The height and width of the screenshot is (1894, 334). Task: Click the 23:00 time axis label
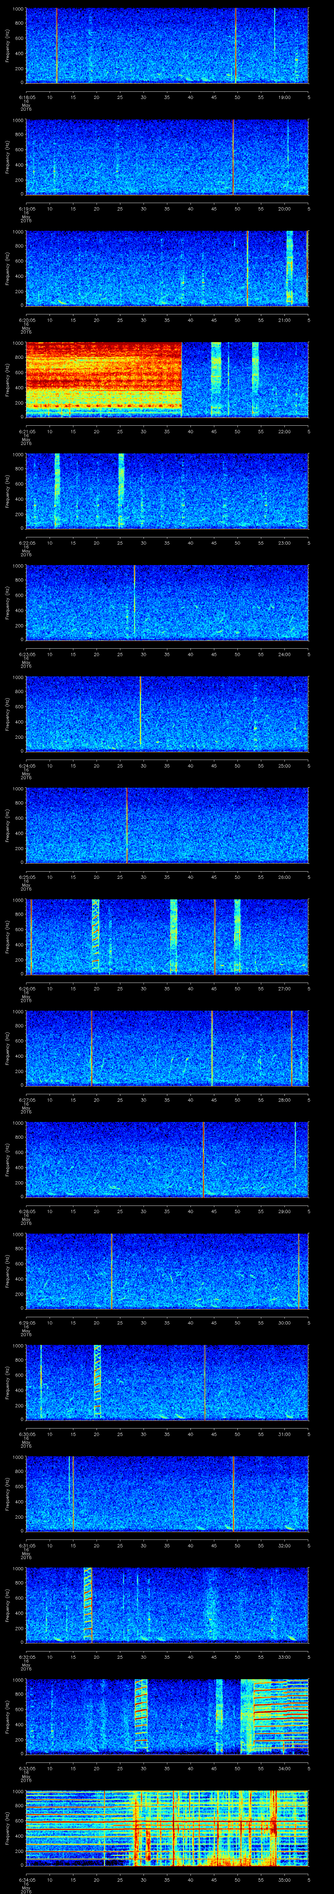(x=284, y=543)
